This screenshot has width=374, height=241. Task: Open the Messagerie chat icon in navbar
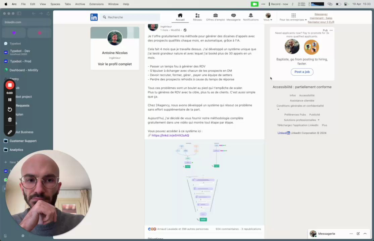(233, 15)
